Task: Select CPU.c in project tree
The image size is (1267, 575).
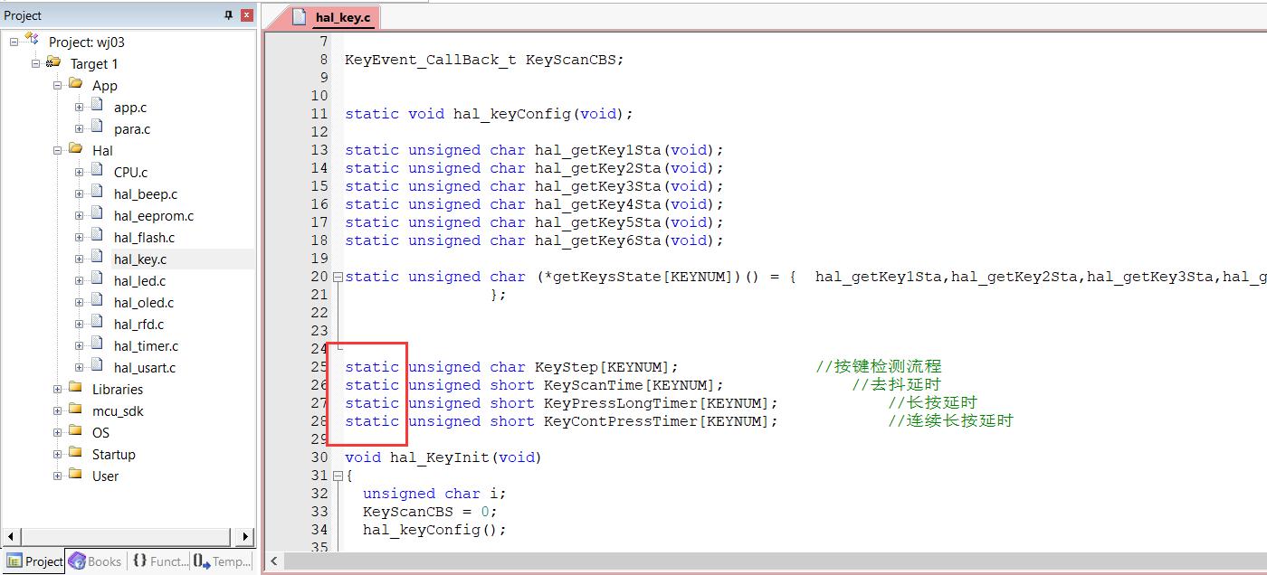Action: tap(131, 173)
